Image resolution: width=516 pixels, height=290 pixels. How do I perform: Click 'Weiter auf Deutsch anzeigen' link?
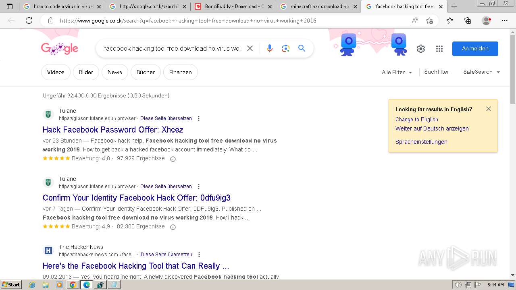(432, 128)
